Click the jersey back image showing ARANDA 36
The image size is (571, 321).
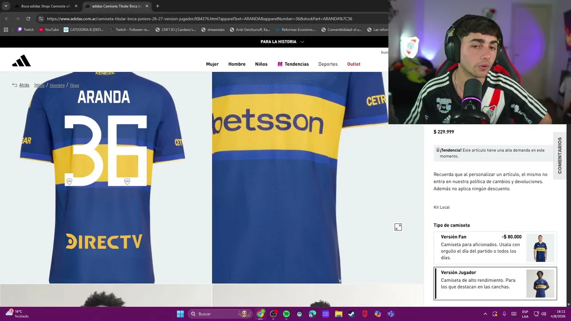point(106,177)
